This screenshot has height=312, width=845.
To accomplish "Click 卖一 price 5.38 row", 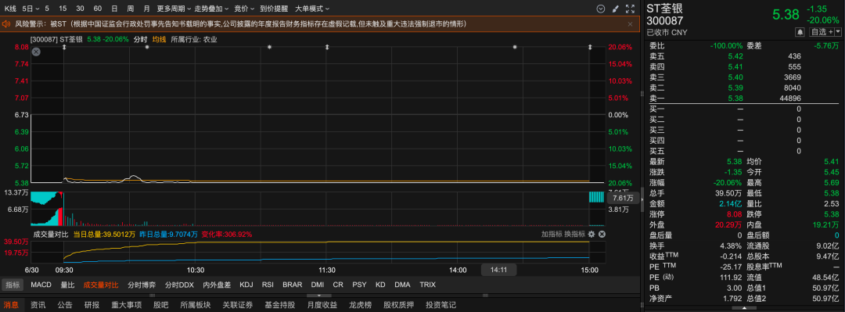I will pos(745,98).
